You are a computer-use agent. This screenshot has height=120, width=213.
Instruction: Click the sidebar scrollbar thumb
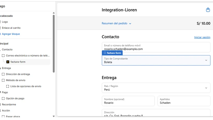54,43
